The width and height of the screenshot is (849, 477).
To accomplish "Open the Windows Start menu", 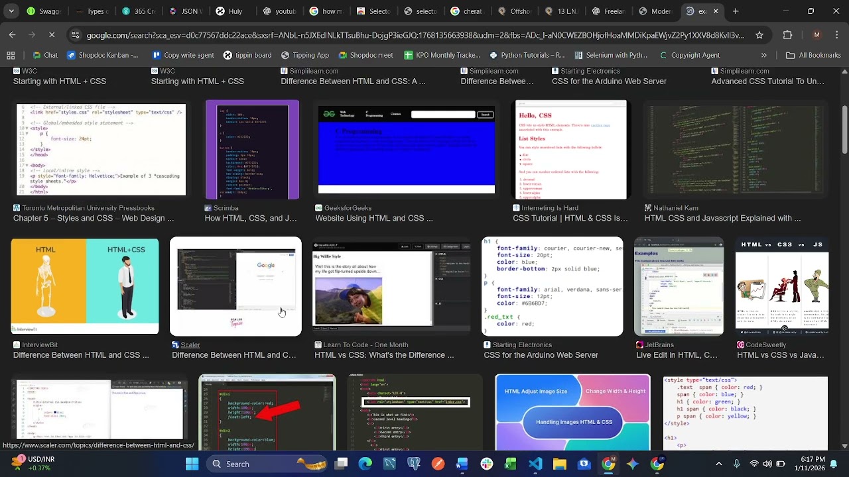I will pyautogui.click(x=192, y=464).
